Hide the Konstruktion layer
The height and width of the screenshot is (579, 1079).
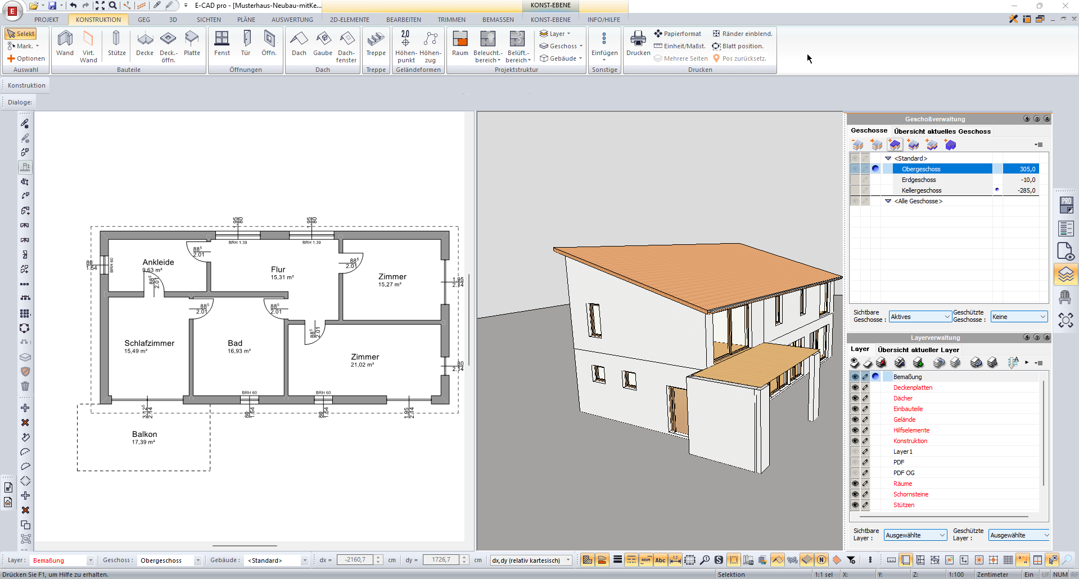tap(855, 441)
